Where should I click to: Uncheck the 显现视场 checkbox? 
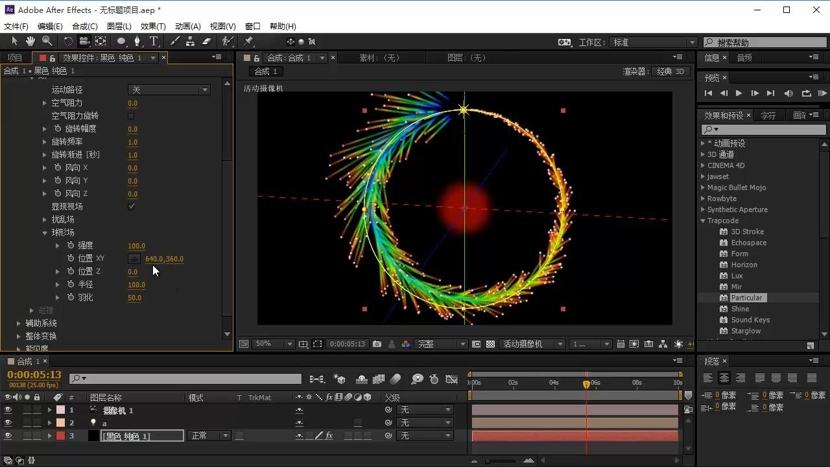[131, 206]
